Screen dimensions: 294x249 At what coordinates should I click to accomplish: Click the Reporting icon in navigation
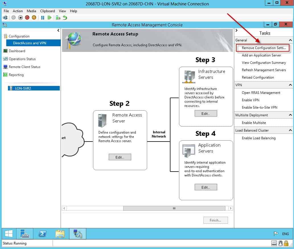(x=5, y=75)
